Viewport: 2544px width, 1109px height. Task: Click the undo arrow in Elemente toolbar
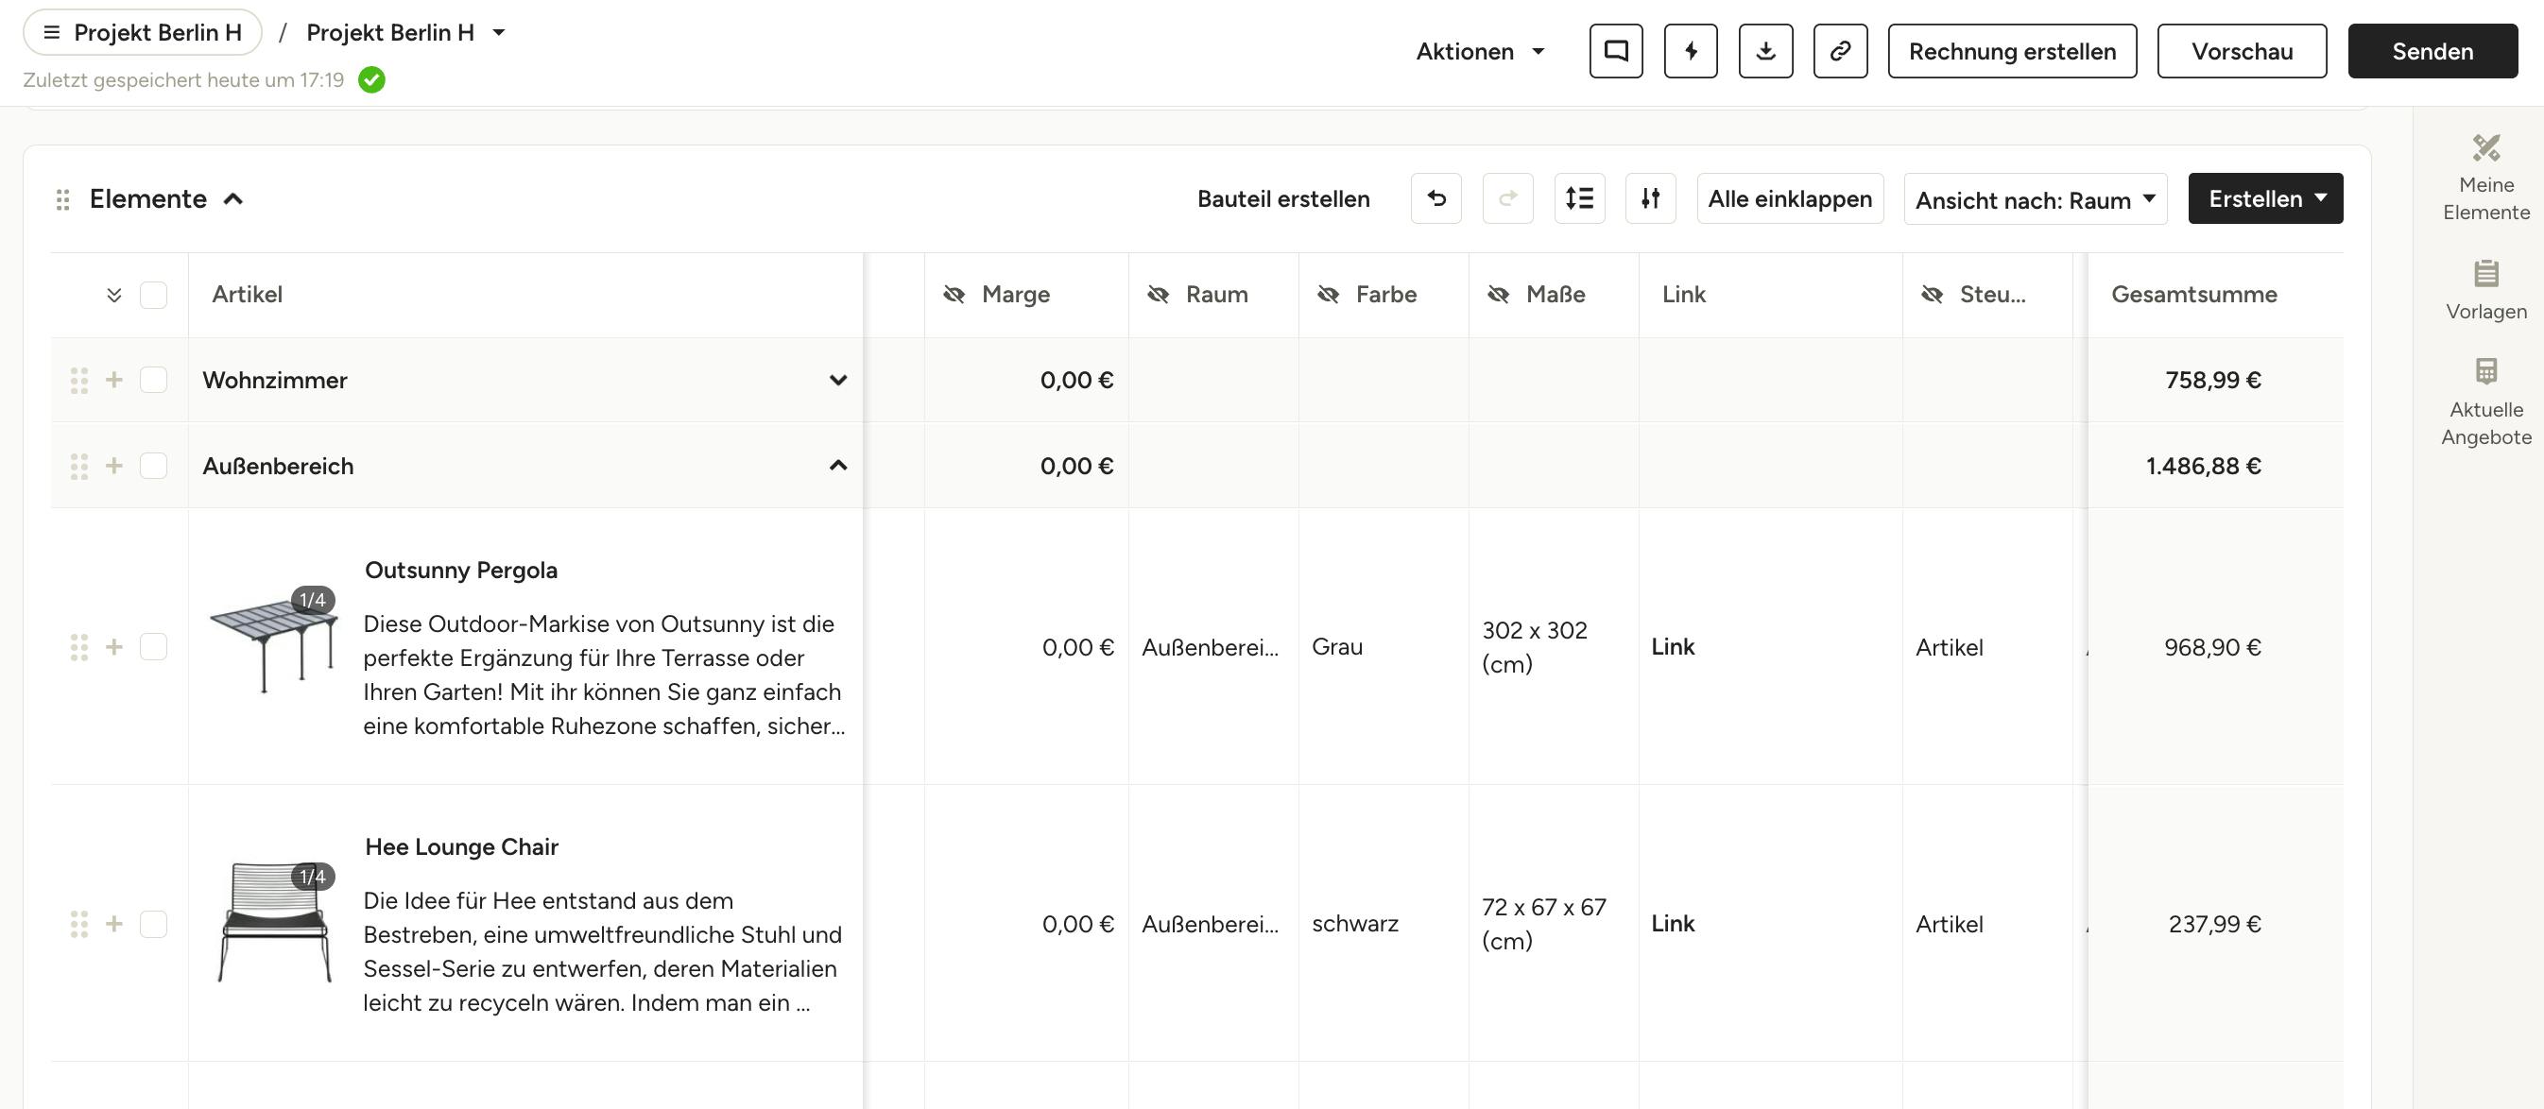coord(1437,198)
